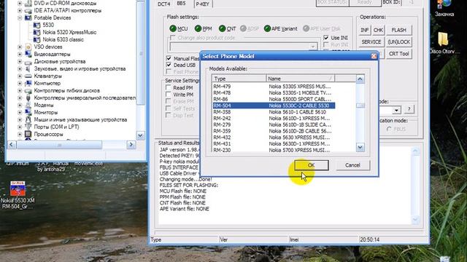Click the SERVICE operation button
The width and height of the screenshot is (467, 262).
[371, 42]
